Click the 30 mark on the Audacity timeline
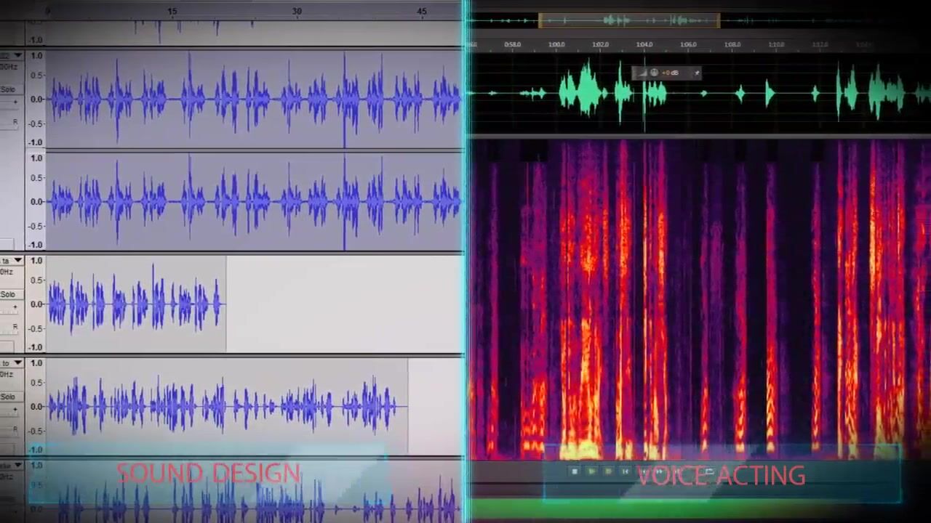Screen dimensions: 931x523 click(297, 11)
